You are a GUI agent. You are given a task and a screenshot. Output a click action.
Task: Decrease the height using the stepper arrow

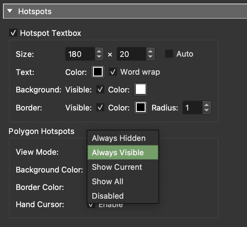[x=150, y=57]
